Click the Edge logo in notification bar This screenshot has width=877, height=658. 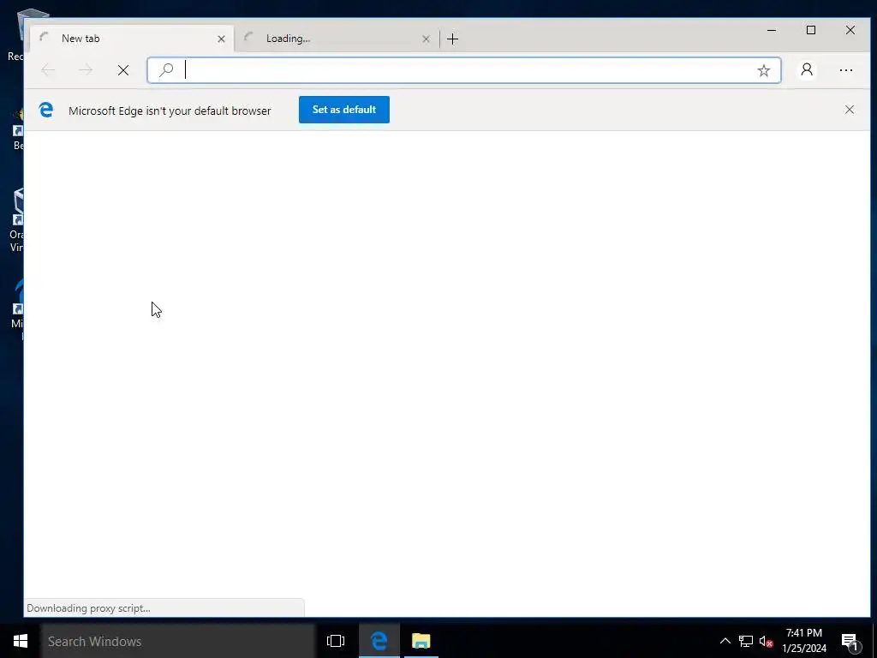[46, 110]
